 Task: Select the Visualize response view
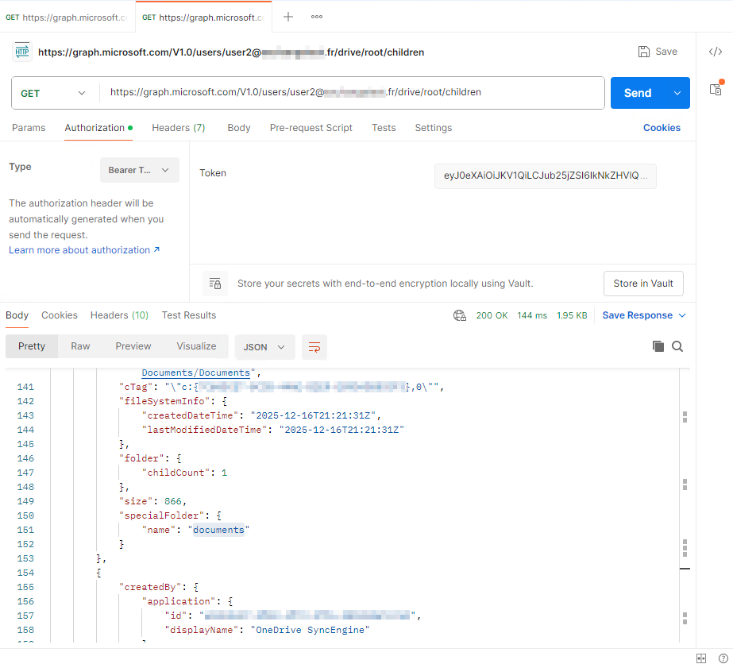[196, 346]
